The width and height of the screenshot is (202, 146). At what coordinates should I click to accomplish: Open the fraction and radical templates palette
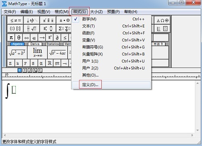coord(32,28)
